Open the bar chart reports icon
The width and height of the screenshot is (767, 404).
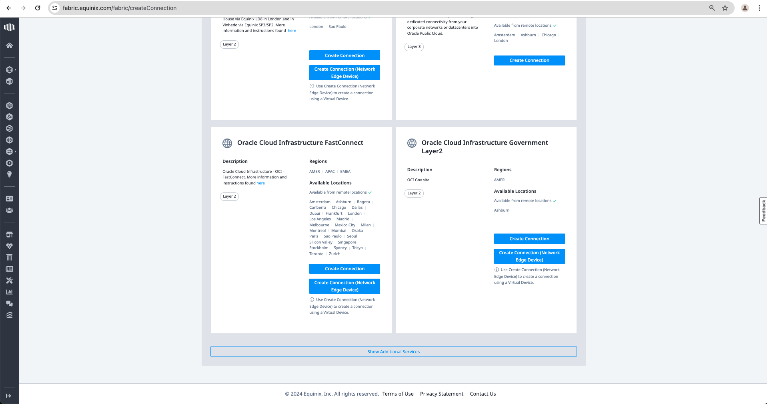10,292
